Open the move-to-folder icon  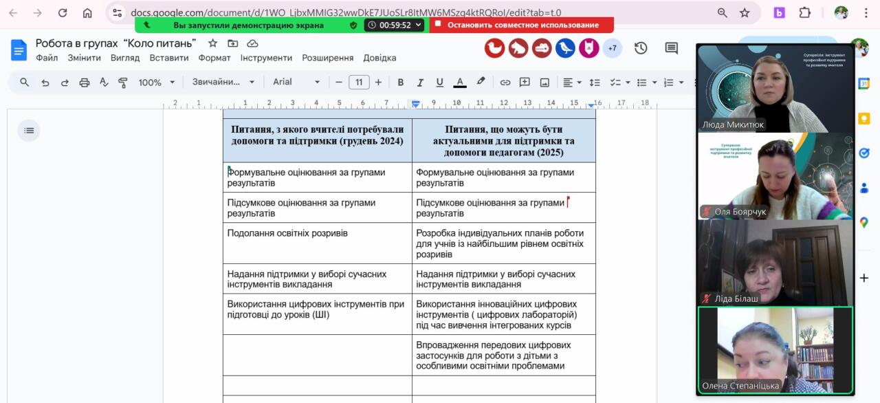(233, 43)
